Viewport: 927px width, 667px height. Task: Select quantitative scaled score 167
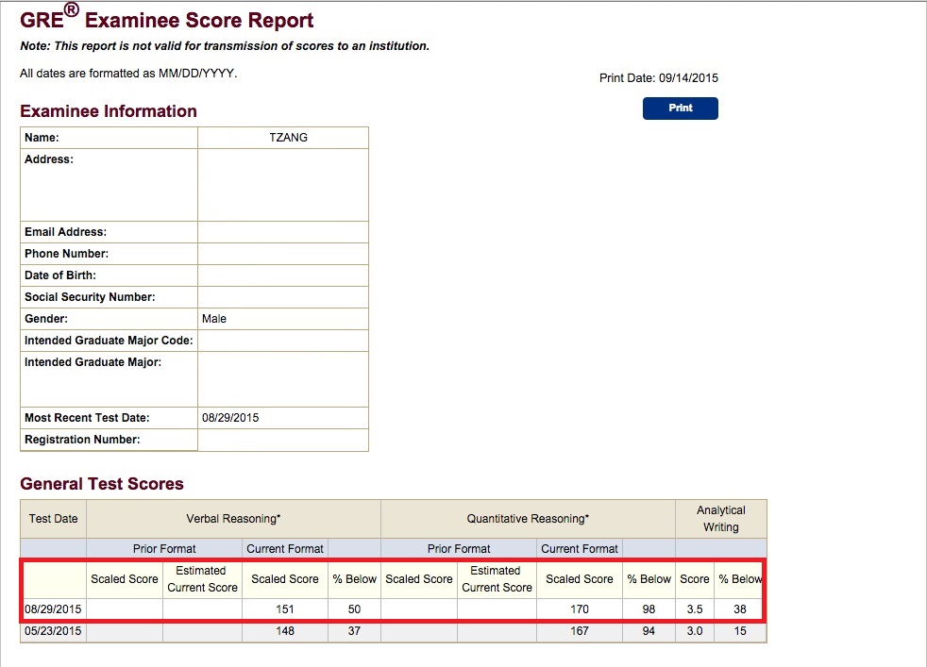[x=580, y=631]
